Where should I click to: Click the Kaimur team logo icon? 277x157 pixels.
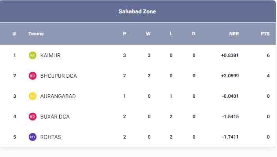pyautogui.click(x=33, y=55)
